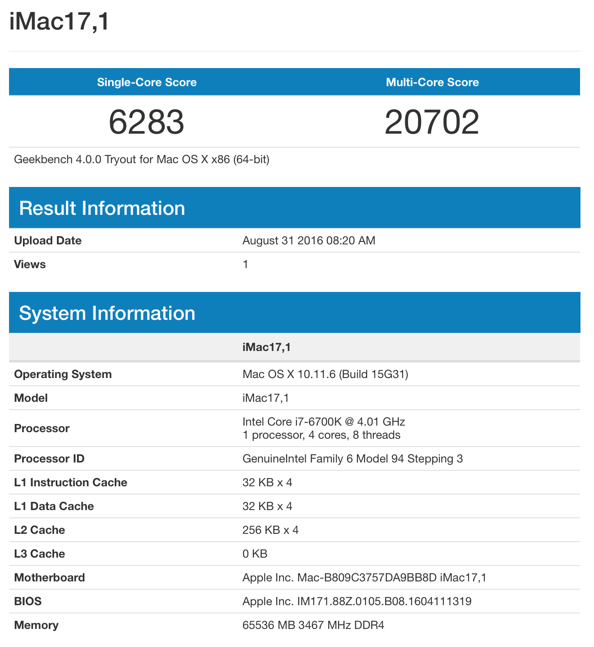Click the Model row label
594x647 pixels.
(31, 398)
